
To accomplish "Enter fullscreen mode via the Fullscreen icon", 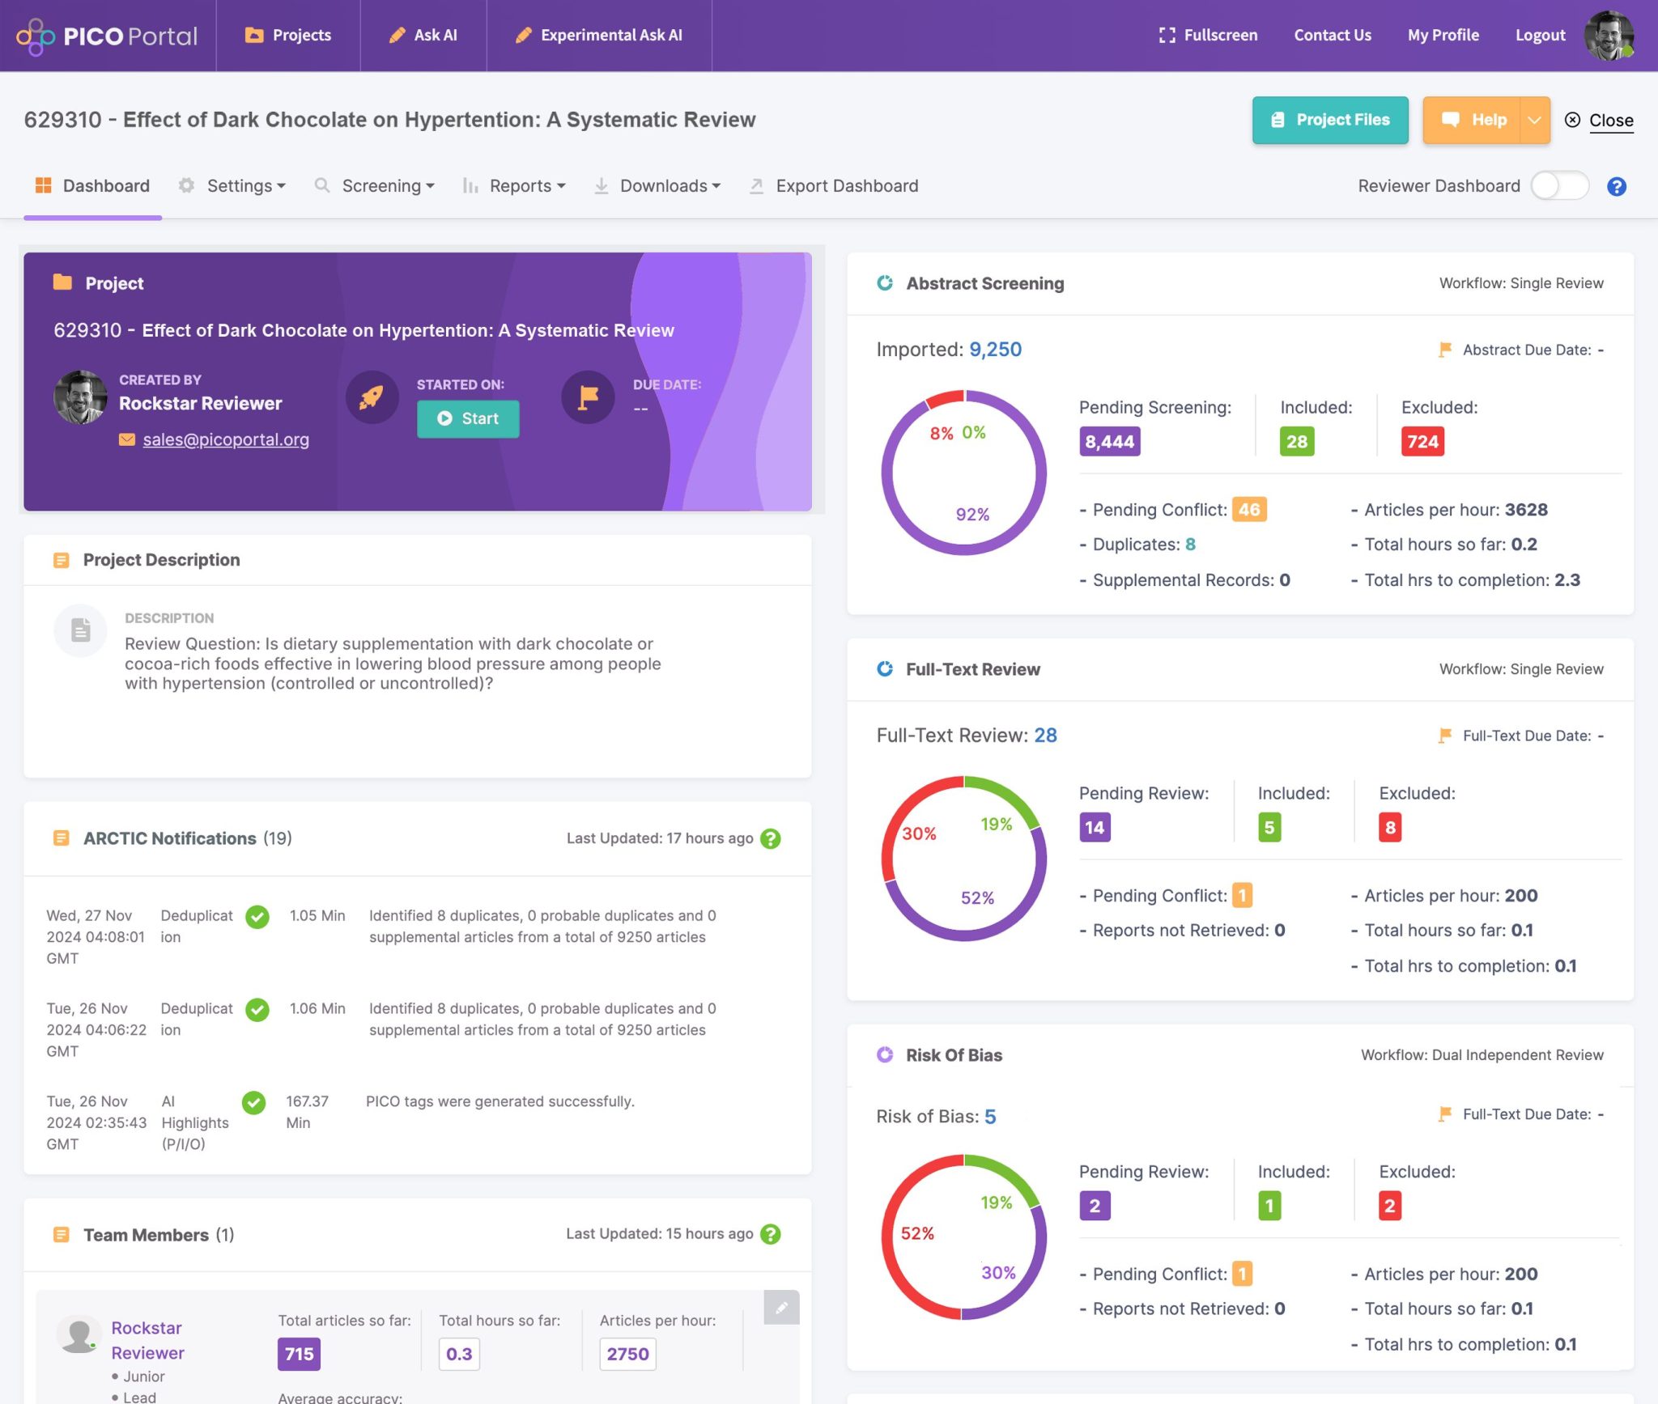I will (x=1166, y=35).
